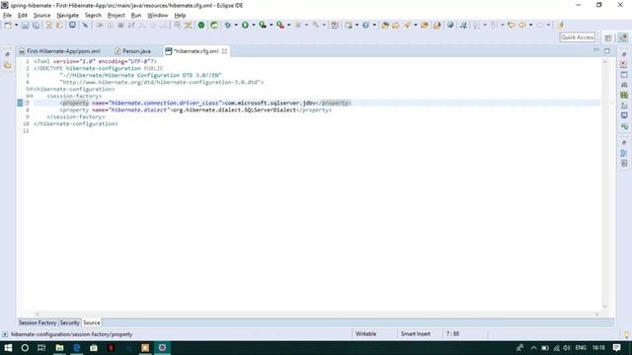Open the Run dropdown arrow

[253, 25]
